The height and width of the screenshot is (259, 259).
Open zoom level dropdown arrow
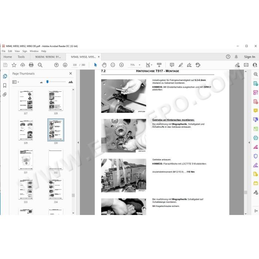tap(139, 65)
